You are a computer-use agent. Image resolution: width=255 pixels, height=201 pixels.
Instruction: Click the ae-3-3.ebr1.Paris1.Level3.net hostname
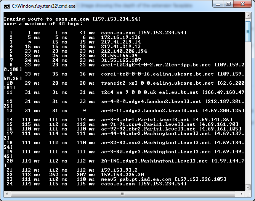tap(145, 120)
